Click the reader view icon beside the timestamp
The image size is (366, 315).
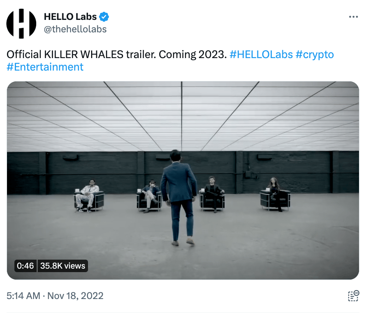click(x=354, y=296)
